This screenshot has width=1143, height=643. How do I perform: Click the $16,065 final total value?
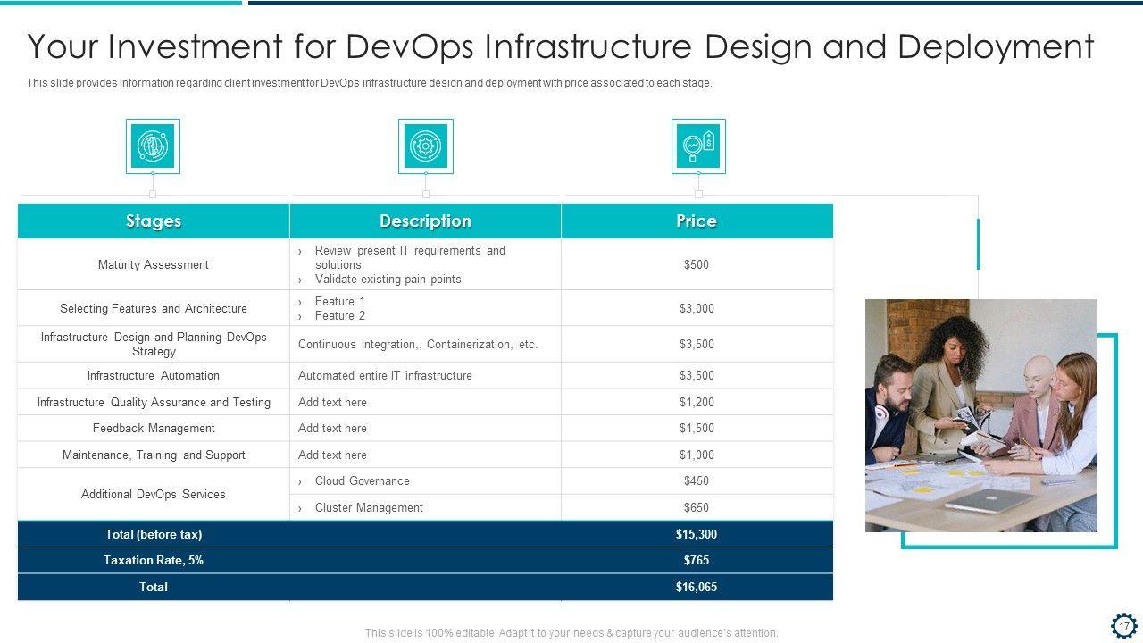(697, 588)
